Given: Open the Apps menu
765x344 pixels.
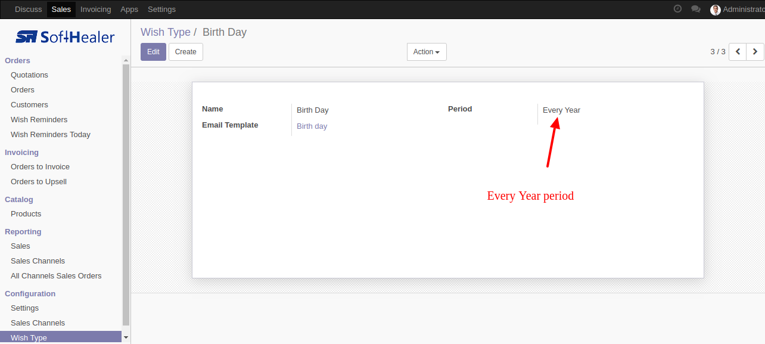Looking at the screenshot, I should point(129,10).
